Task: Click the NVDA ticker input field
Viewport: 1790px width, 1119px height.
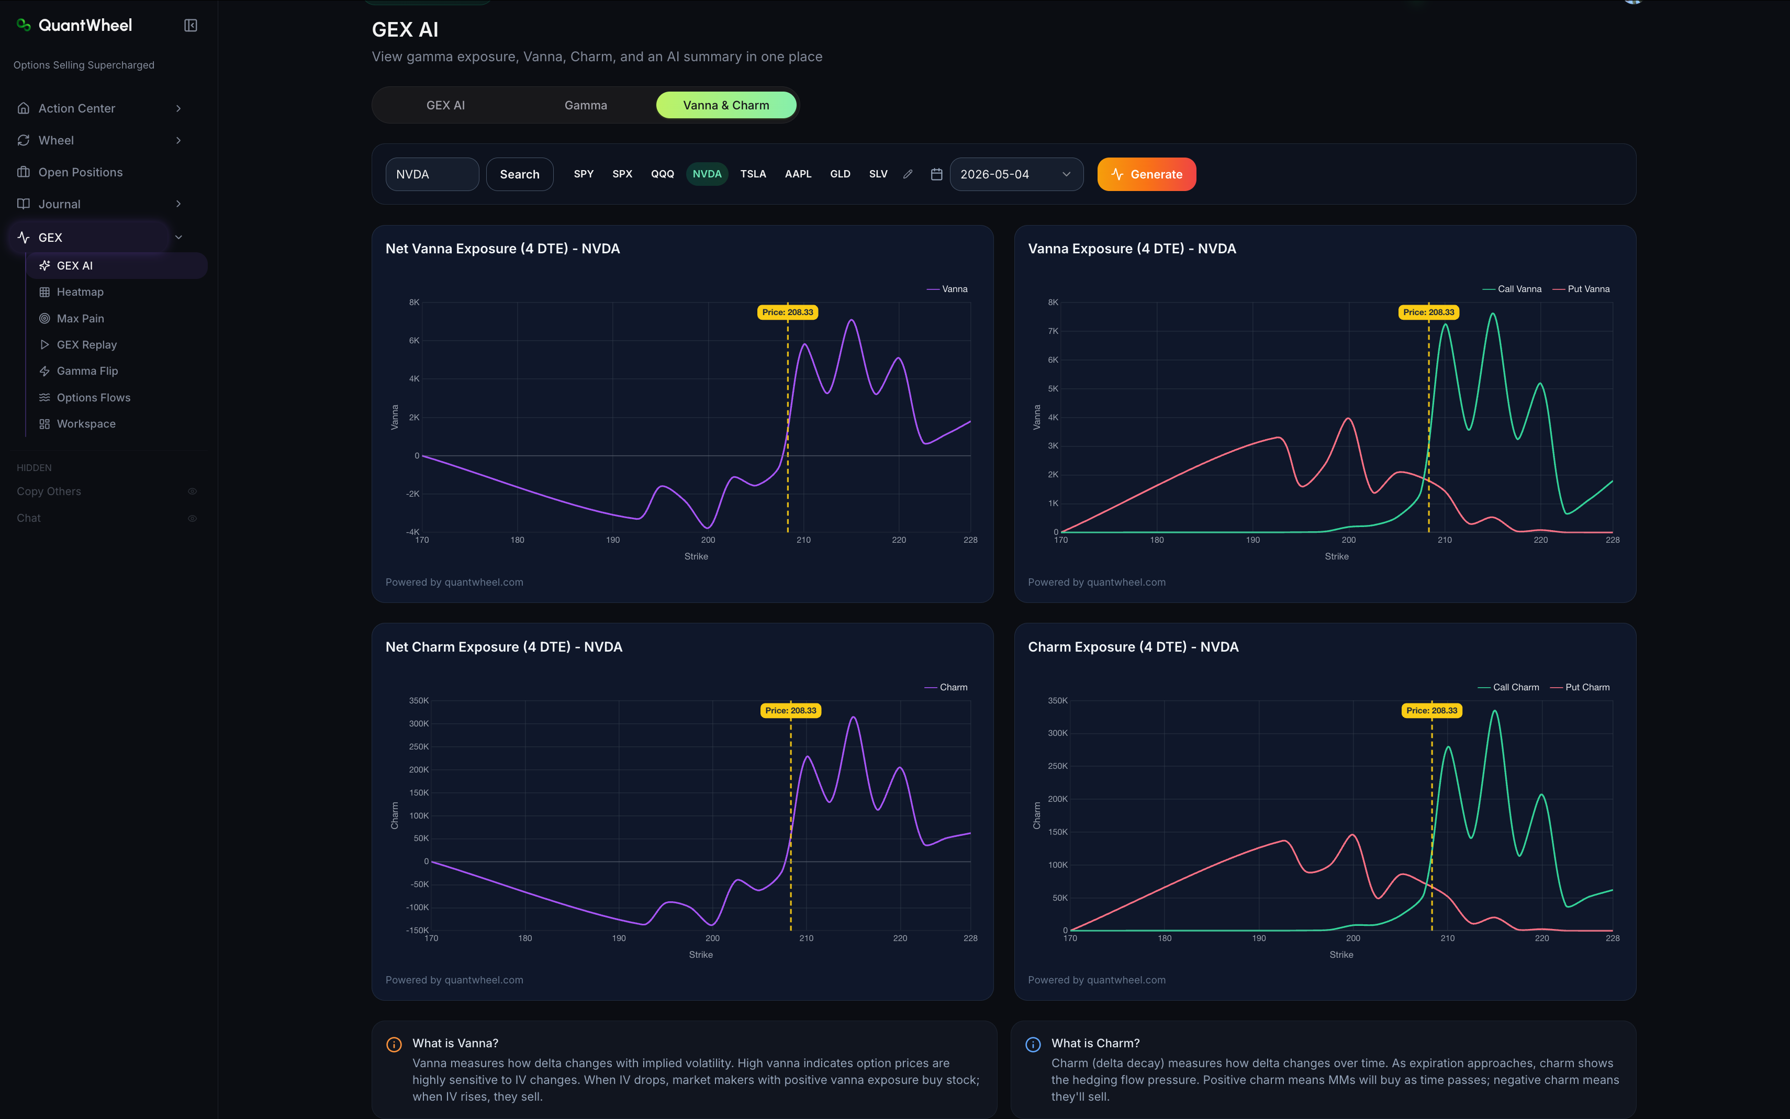Action: 432,175
